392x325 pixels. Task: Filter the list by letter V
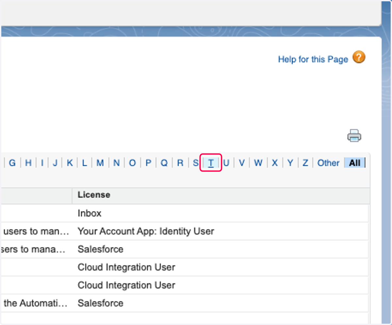click(242, 163)
